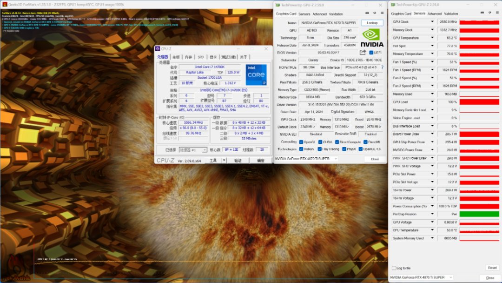Click the NVIDIA logo in GPU-Z
Screen dimensions: 502x283
click(372, 38)
